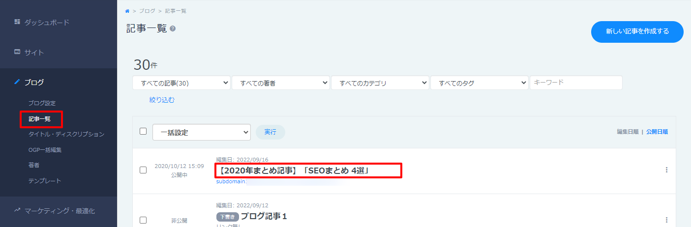Open the ブログ記事１ article title
Image resolution: width=691 pixels, height=227 pixels.
point(264,216)
